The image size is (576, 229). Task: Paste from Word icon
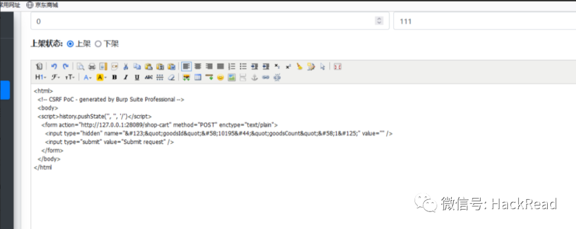[171, 67]
